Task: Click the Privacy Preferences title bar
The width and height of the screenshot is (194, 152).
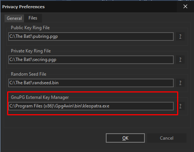Action: pos(87,7)
